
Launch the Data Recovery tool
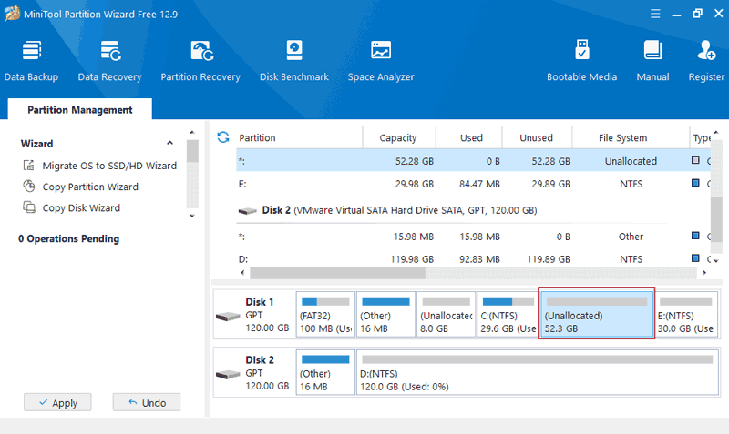[x=109, y=60]
